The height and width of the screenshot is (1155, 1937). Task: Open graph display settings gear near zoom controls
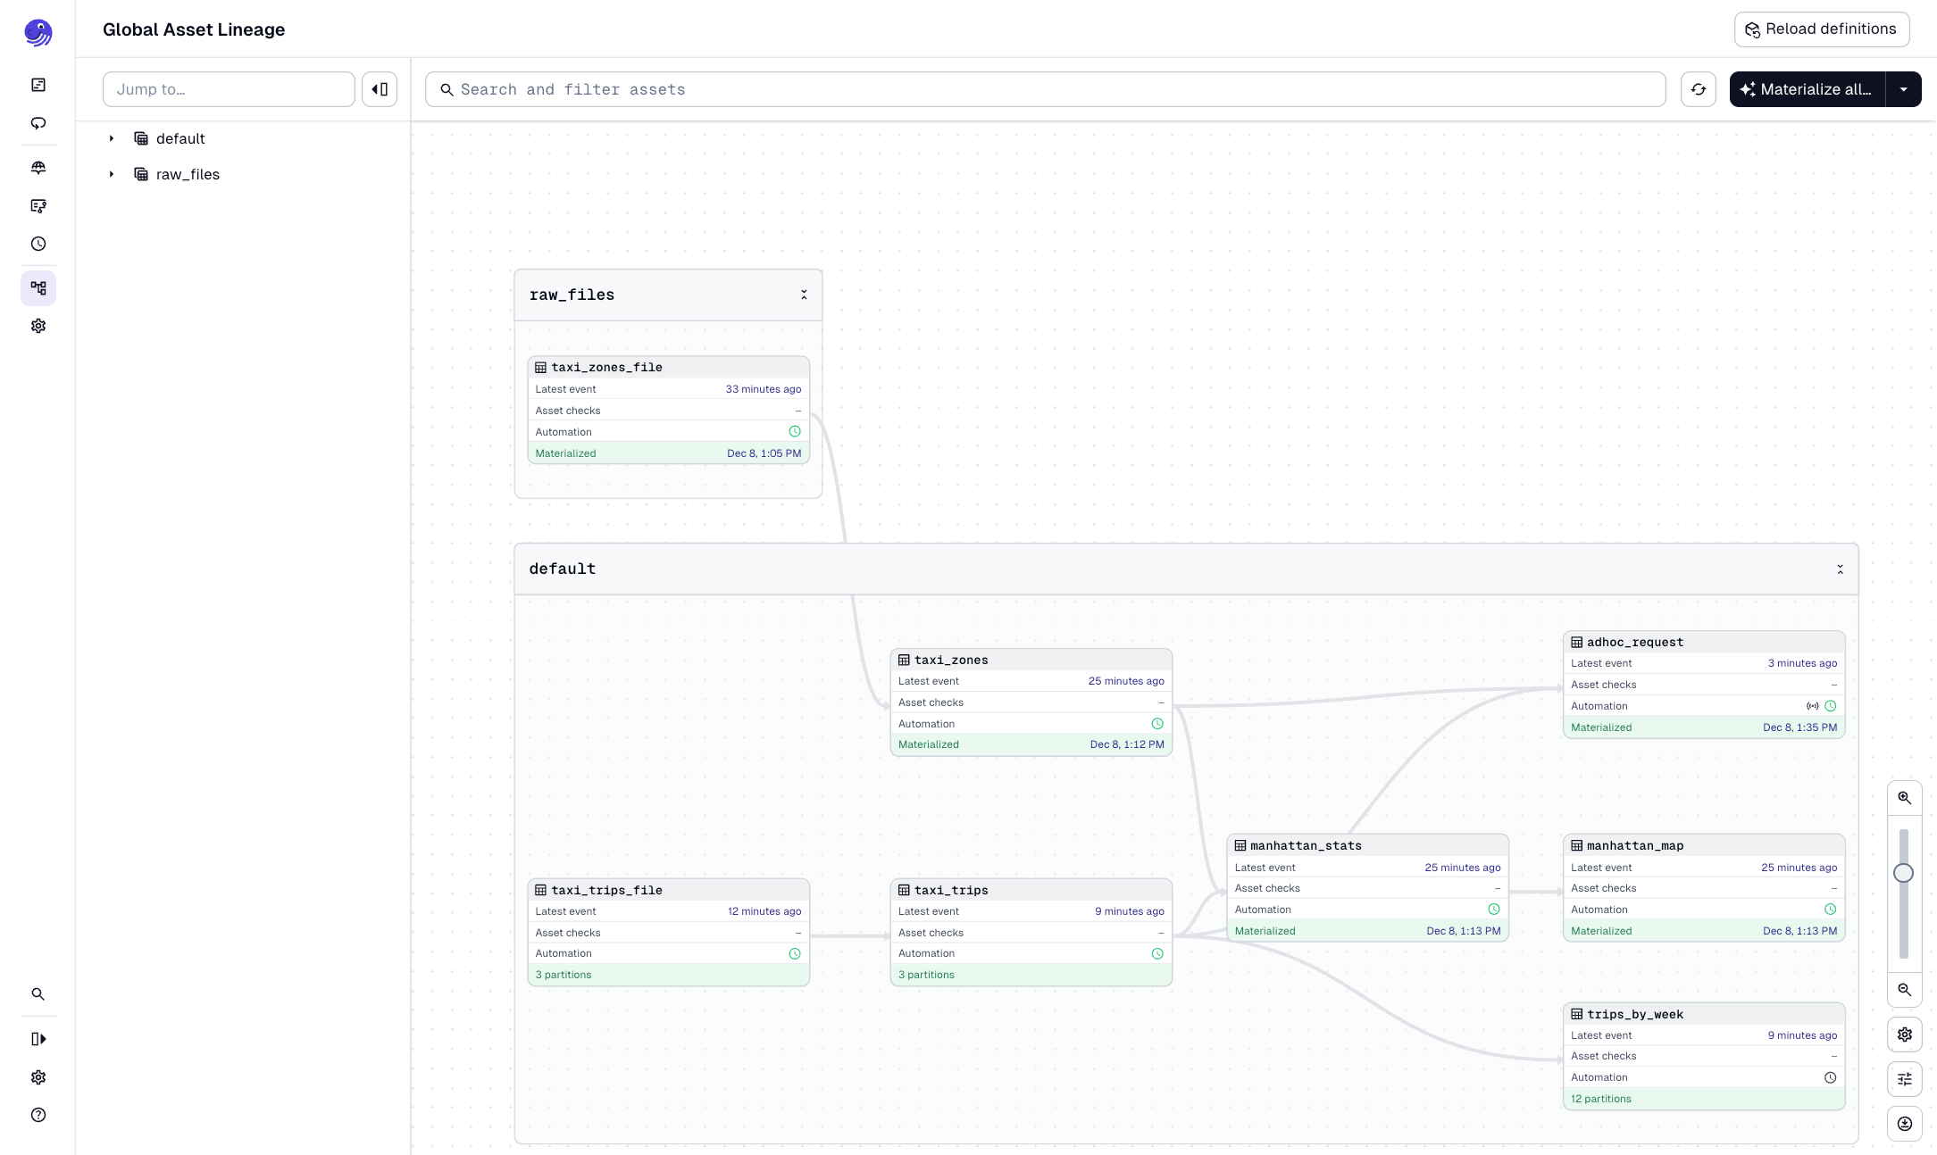coord(1904,1035)
